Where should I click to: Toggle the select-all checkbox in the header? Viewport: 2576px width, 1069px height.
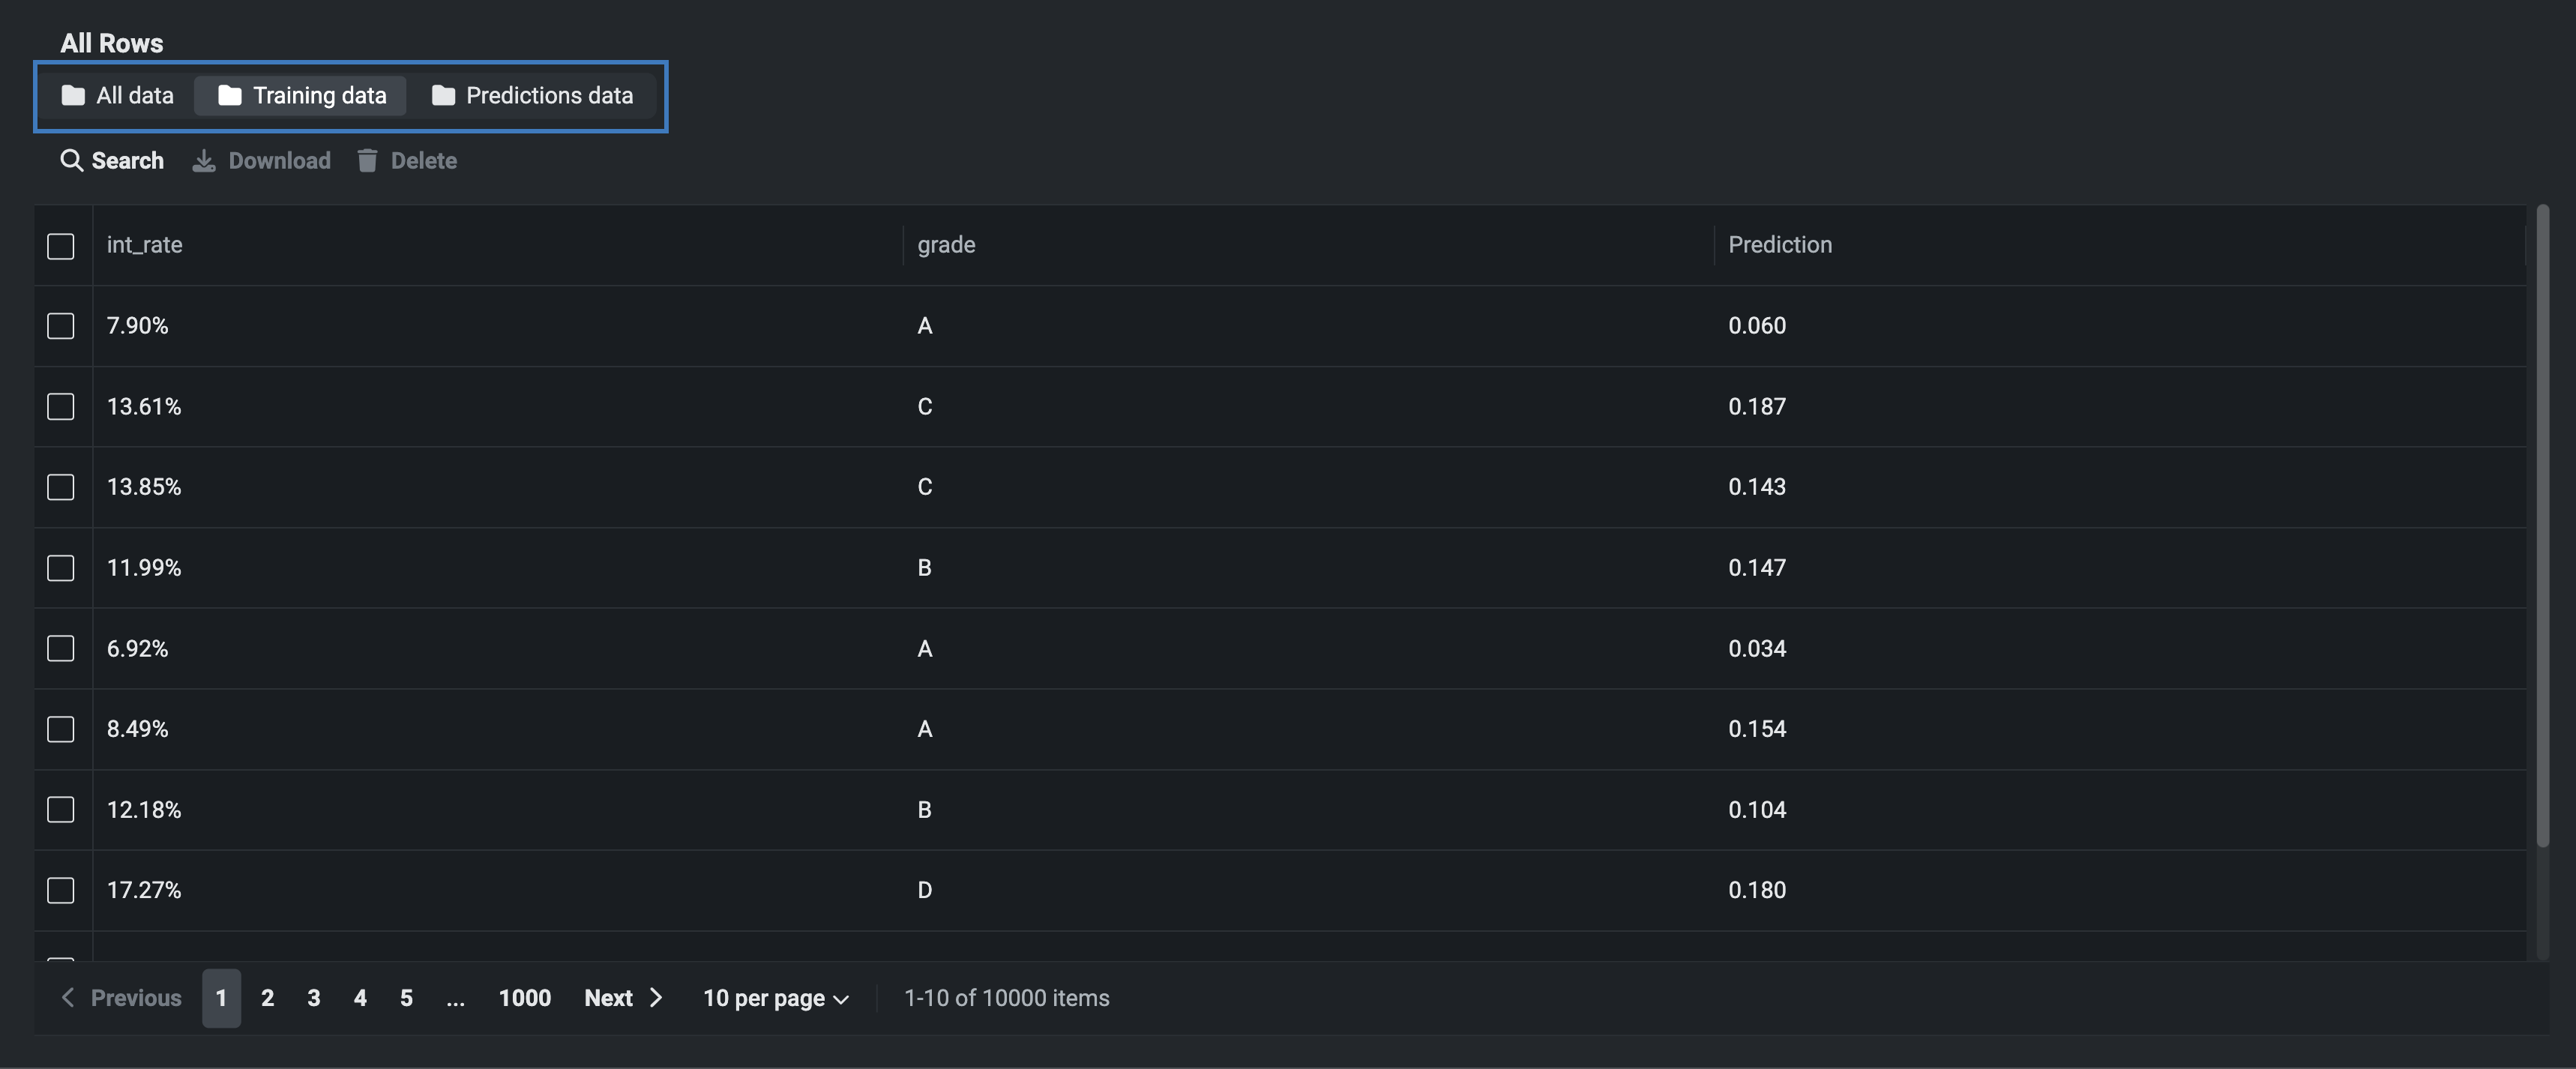click(61, 246)
